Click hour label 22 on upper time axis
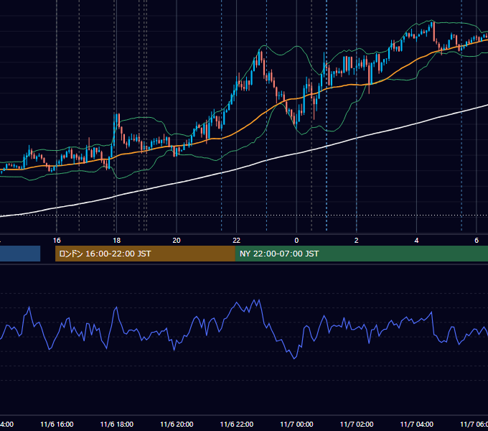488x431 pixels. (237, 241)
